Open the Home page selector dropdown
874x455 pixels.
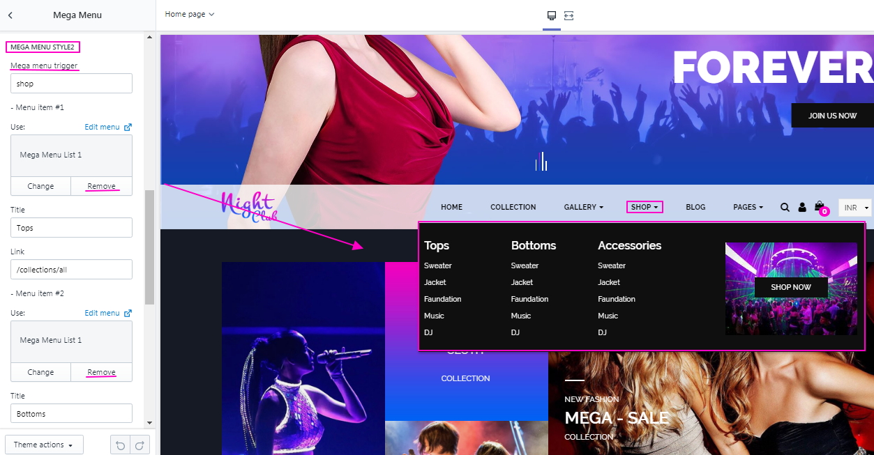tap(190, 14)
